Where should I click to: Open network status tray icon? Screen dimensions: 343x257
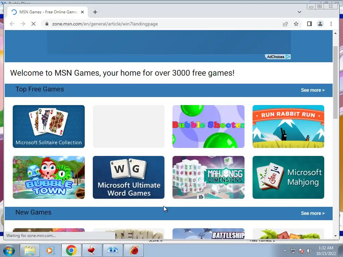click(x=293, y=251)
